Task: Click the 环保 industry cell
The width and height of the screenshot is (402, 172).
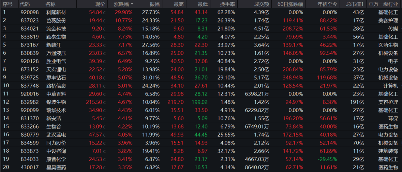Action: click(x=393, y=118)
